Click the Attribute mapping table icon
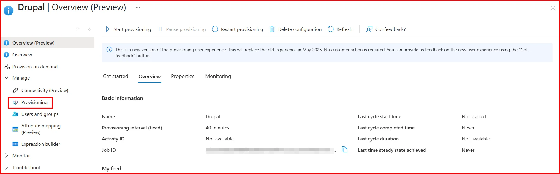 [x=15, y=129]
